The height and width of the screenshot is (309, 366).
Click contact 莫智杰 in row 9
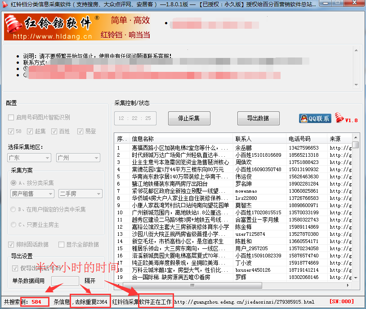243,205
